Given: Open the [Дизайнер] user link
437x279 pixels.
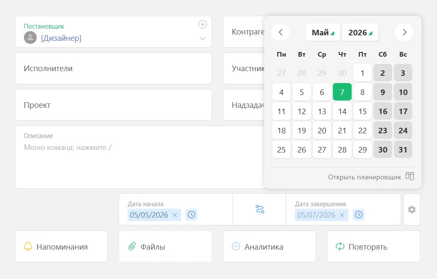Looking at the screenshot, I should 61,38.
